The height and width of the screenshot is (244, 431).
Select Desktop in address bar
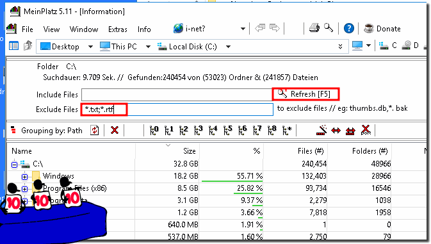click(60, 47)
